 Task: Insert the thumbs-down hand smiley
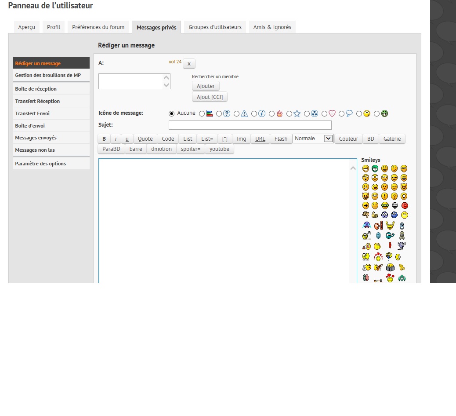pos(366,215)
